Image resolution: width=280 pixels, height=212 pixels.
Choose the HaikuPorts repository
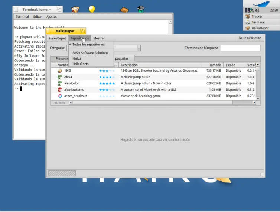91,64
